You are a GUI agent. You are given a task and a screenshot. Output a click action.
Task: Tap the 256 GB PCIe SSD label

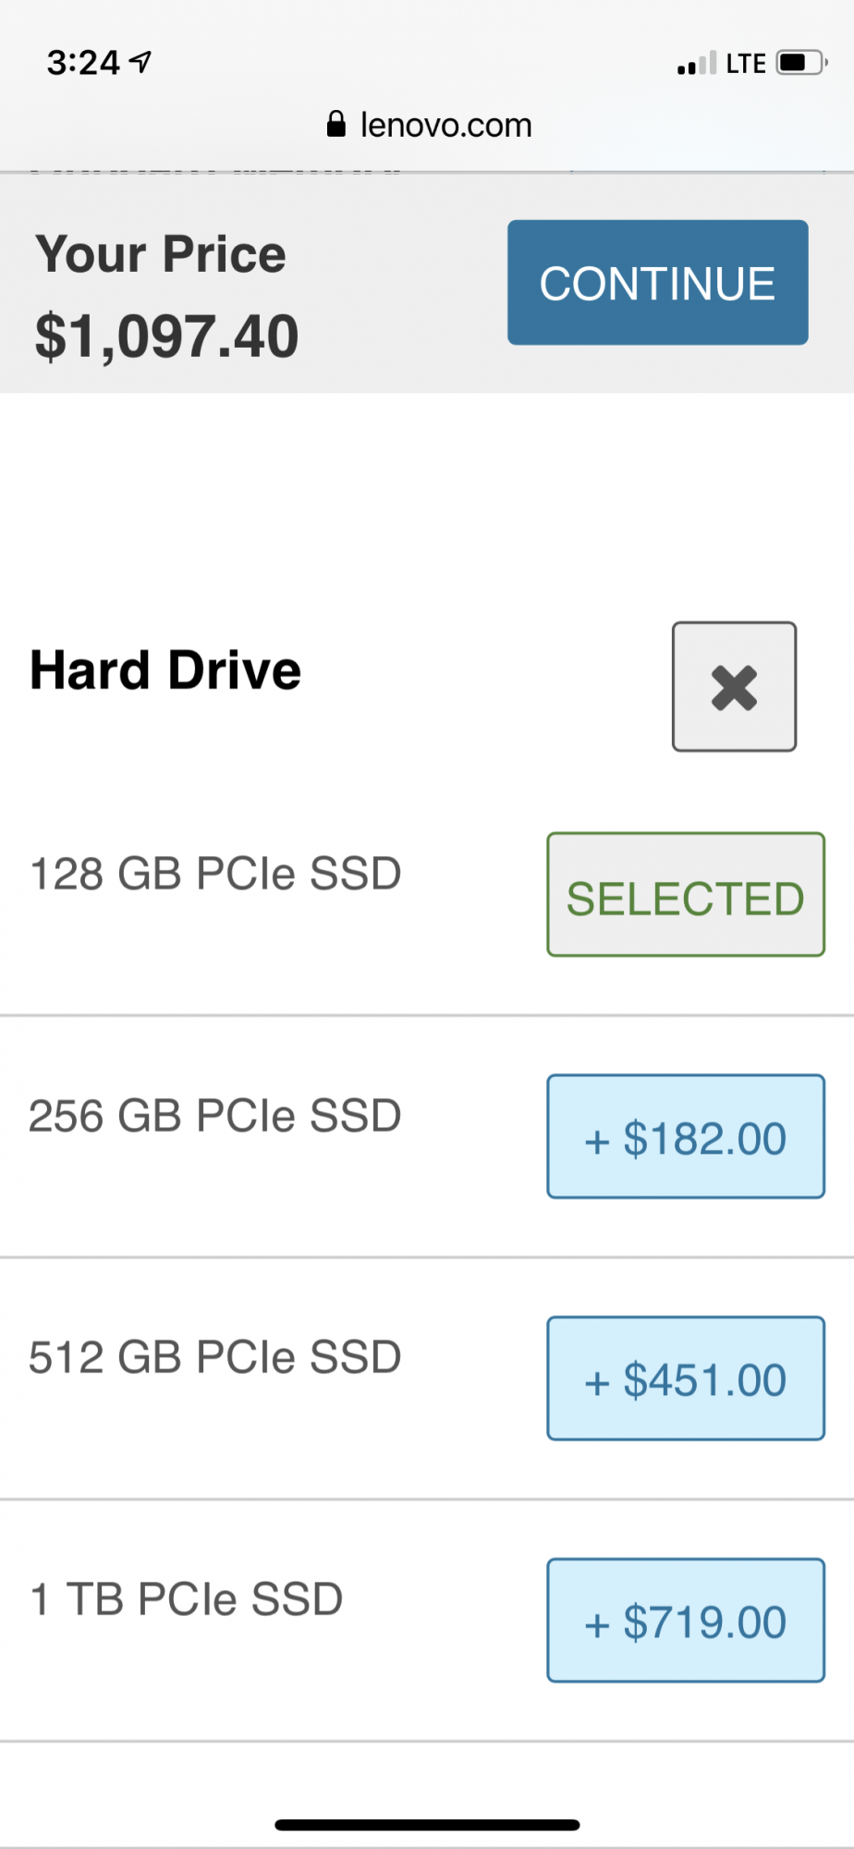click(215, 1116)
